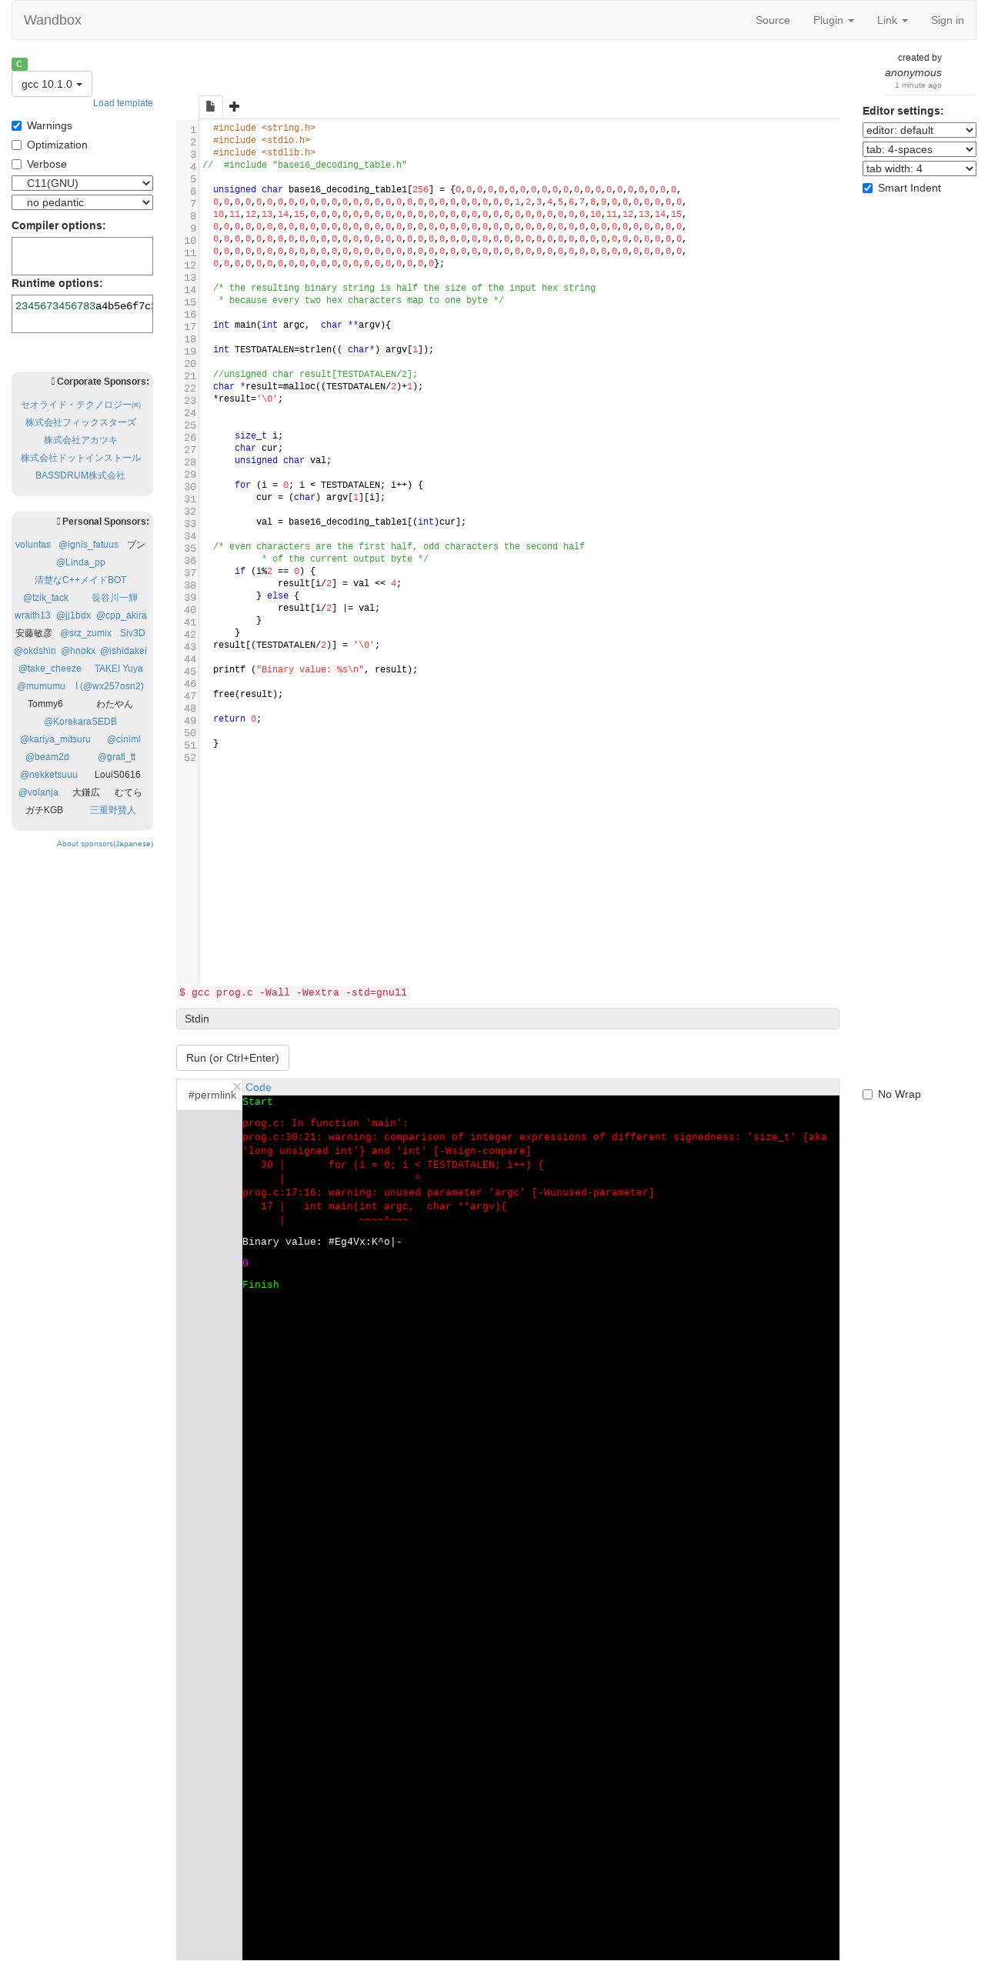Enable the Optimization checkbox
The height and width of the screenshot is (1961, 988).
coord(16,145)
